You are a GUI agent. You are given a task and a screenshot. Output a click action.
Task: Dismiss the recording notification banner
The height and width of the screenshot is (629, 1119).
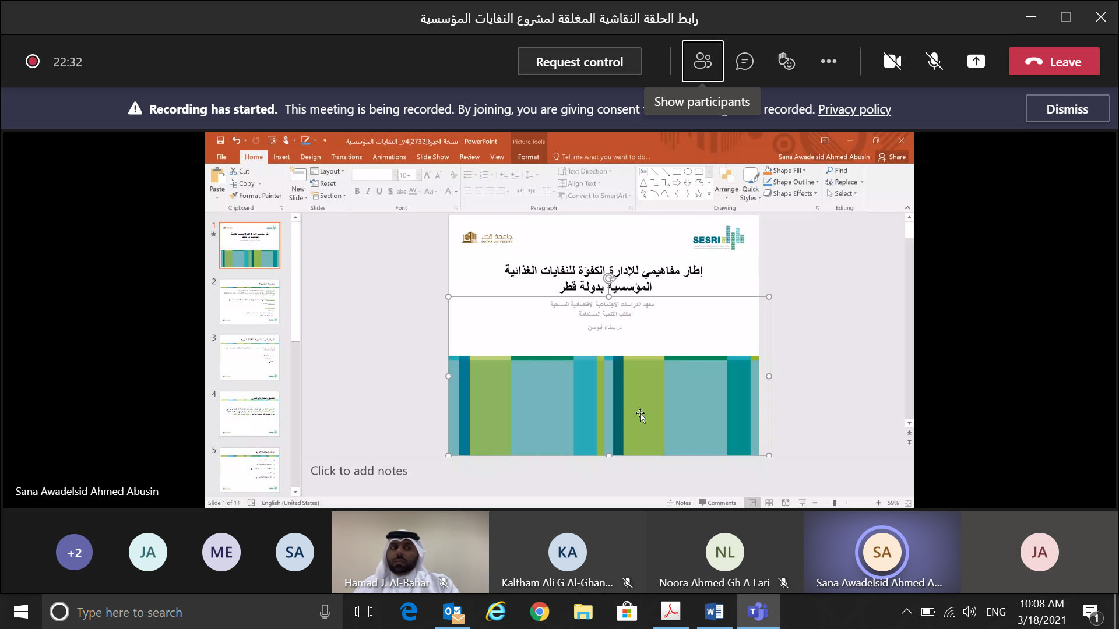point(1067,109)
